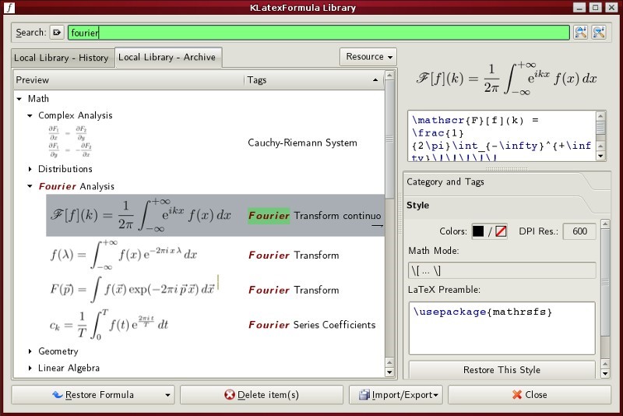Click the find previous icon at far right of search bar
623x416 pixels.
click(599, 33)
